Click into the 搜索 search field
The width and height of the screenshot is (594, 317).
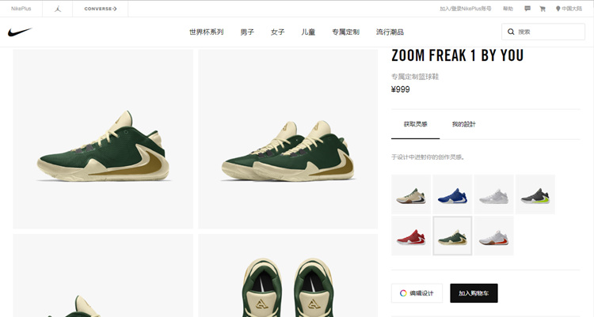(x=543, y=32)
